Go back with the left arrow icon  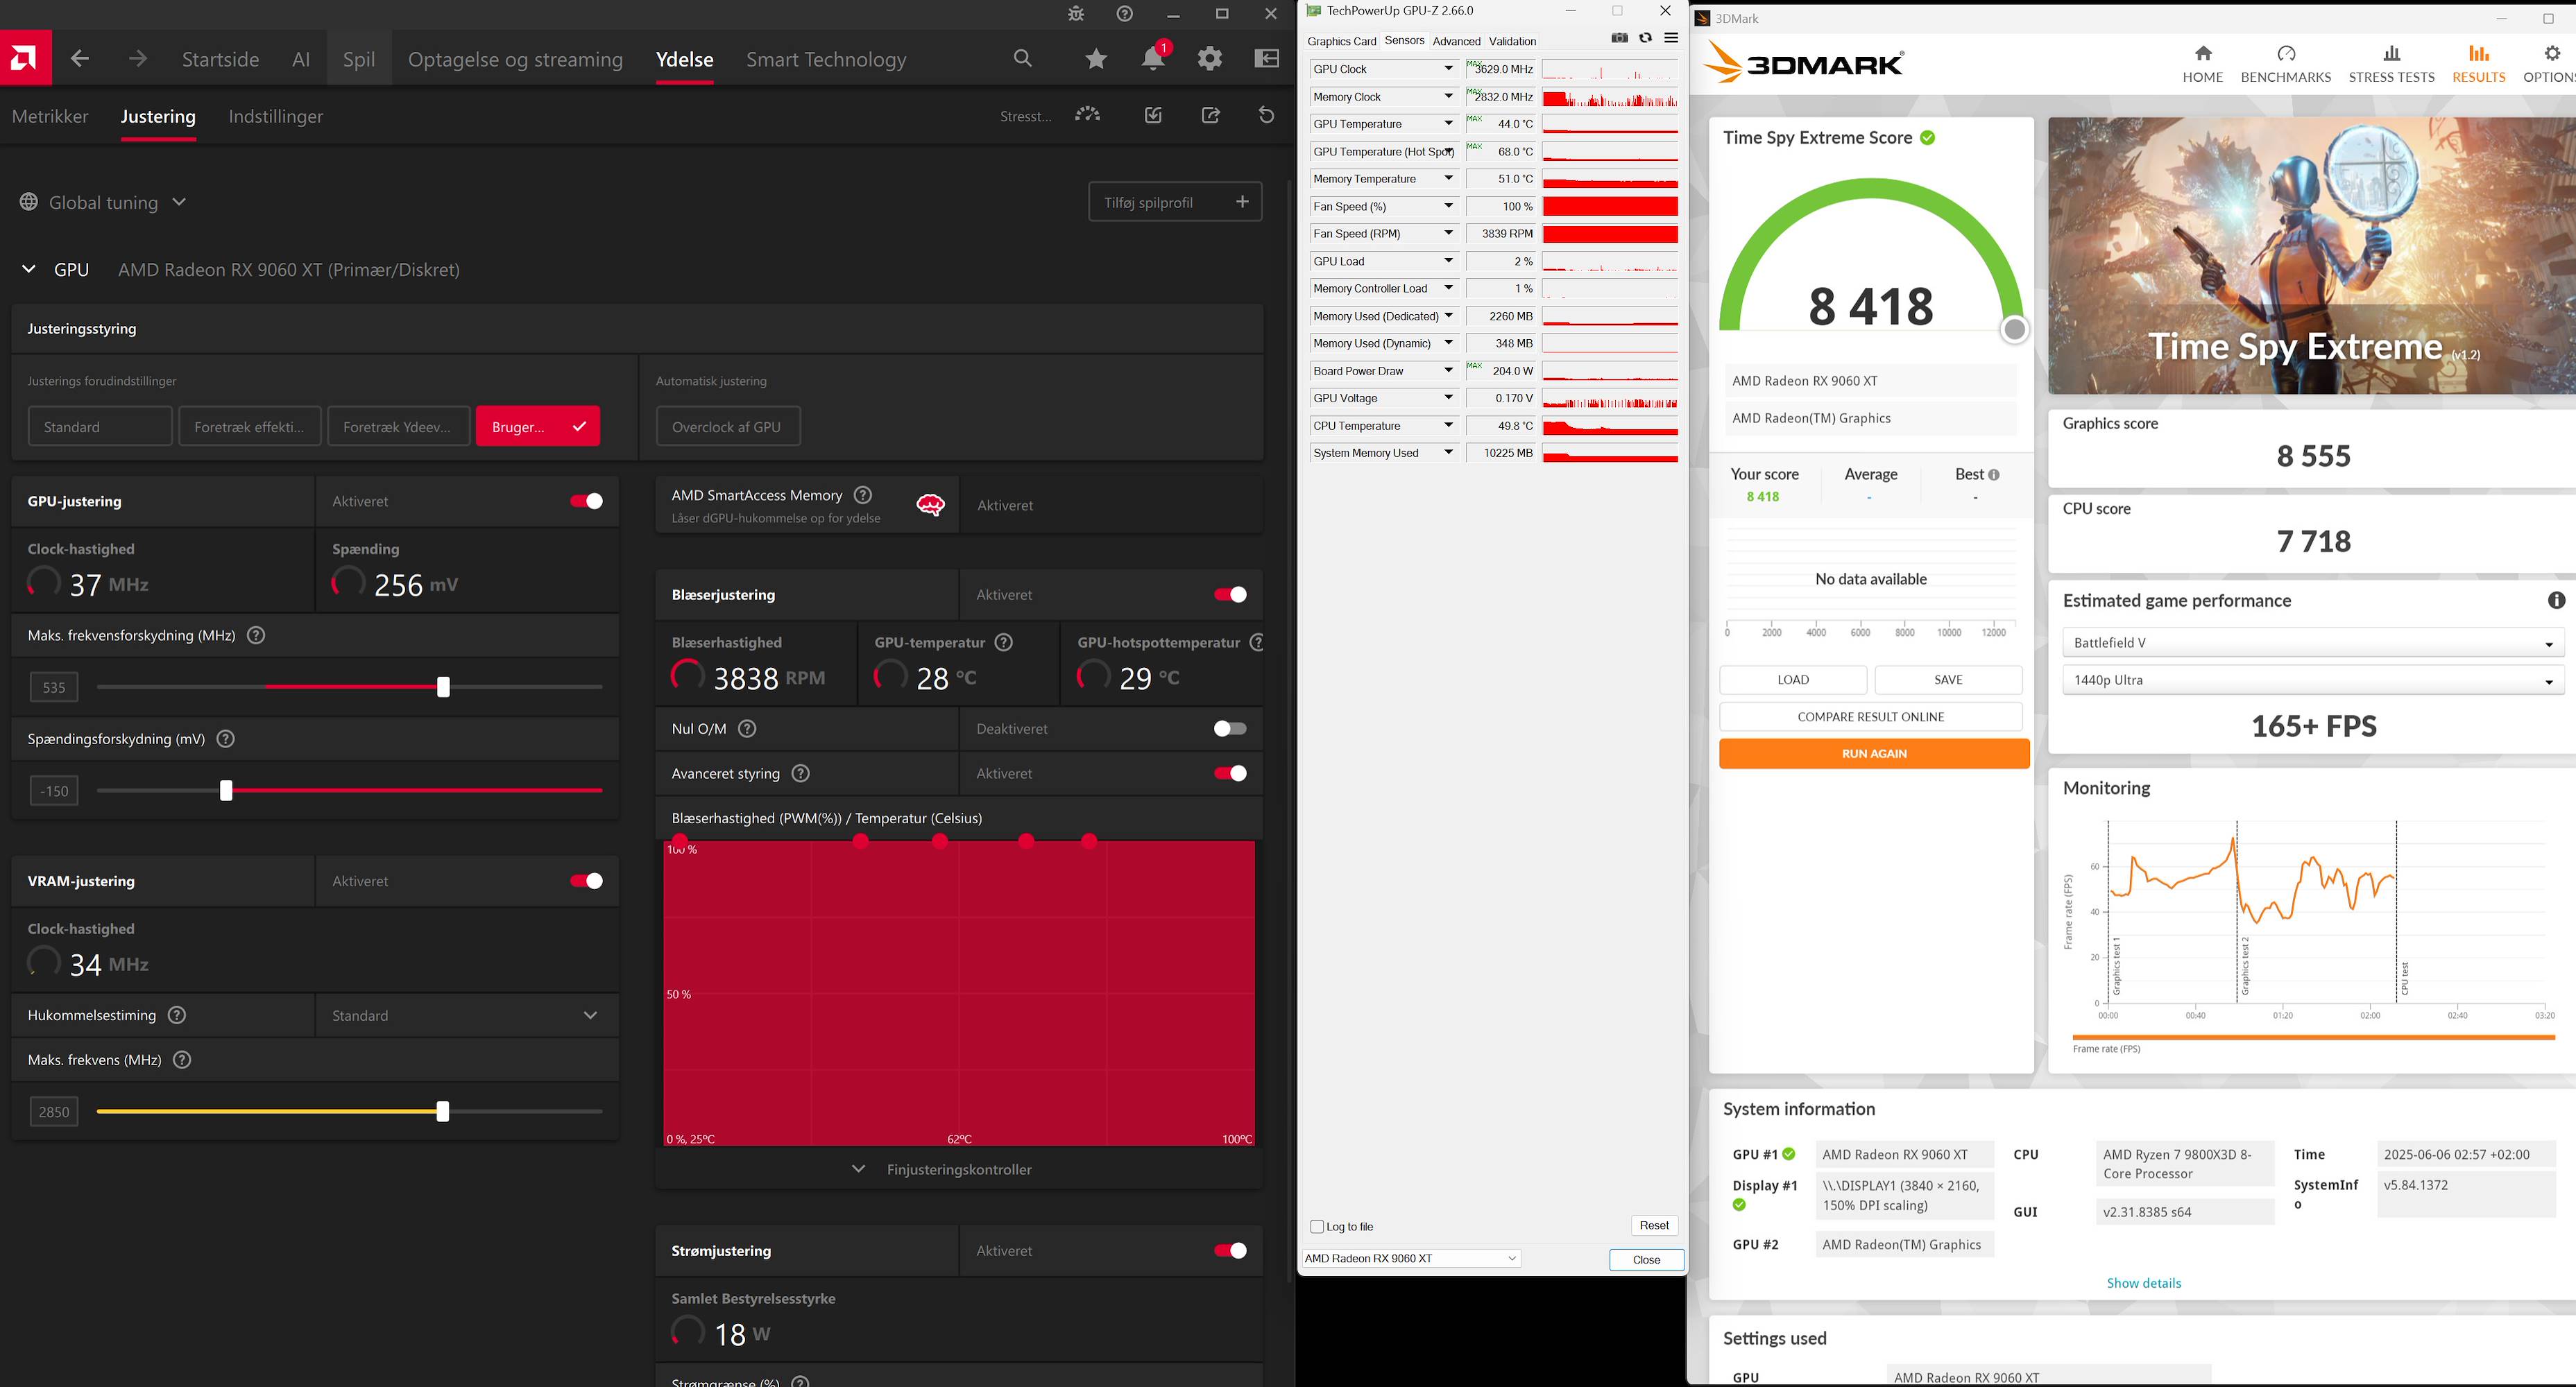coord(80,59)
